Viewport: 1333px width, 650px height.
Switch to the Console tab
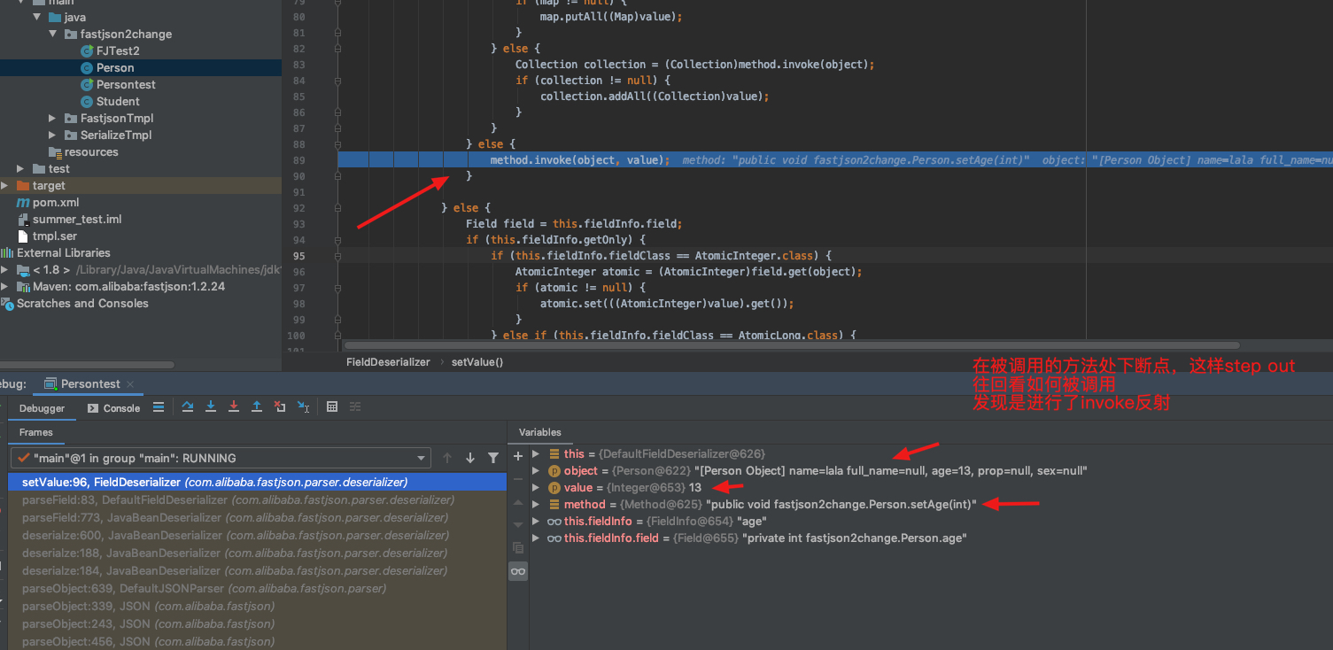(x=113, y=408)
